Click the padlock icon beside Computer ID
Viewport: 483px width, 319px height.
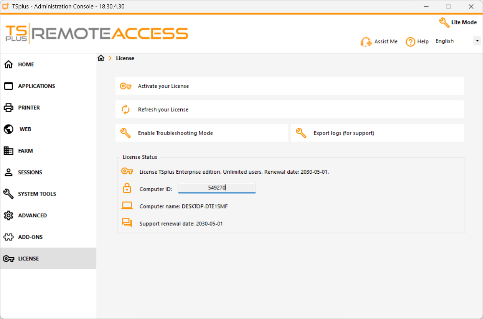127,188
